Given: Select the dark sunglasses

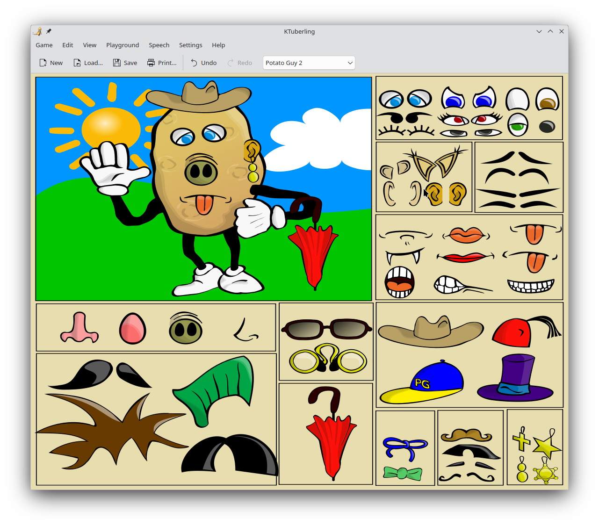Looking at the screenshot, I should point(326,329).
